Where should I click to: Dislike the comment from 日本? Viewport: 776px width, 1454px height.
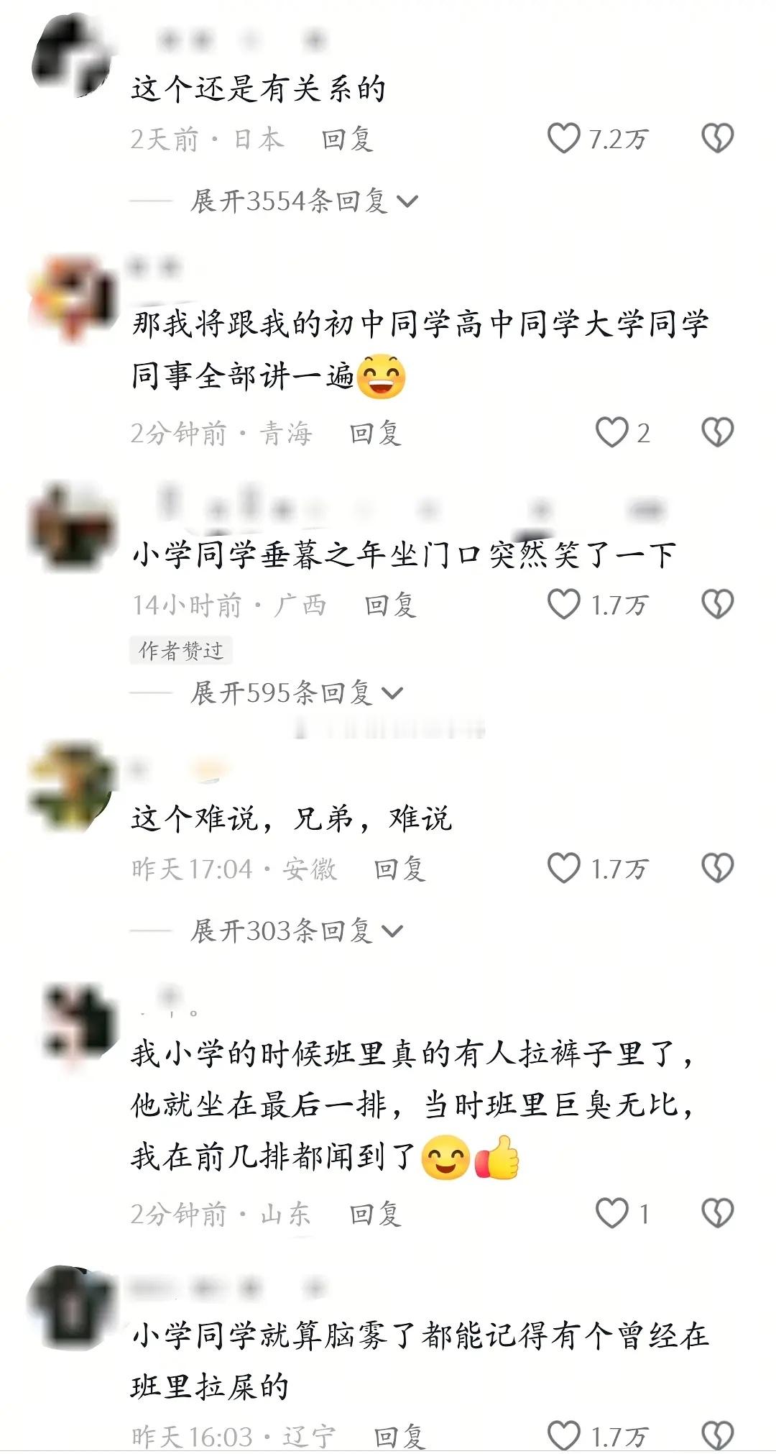(x=717, y=138)
